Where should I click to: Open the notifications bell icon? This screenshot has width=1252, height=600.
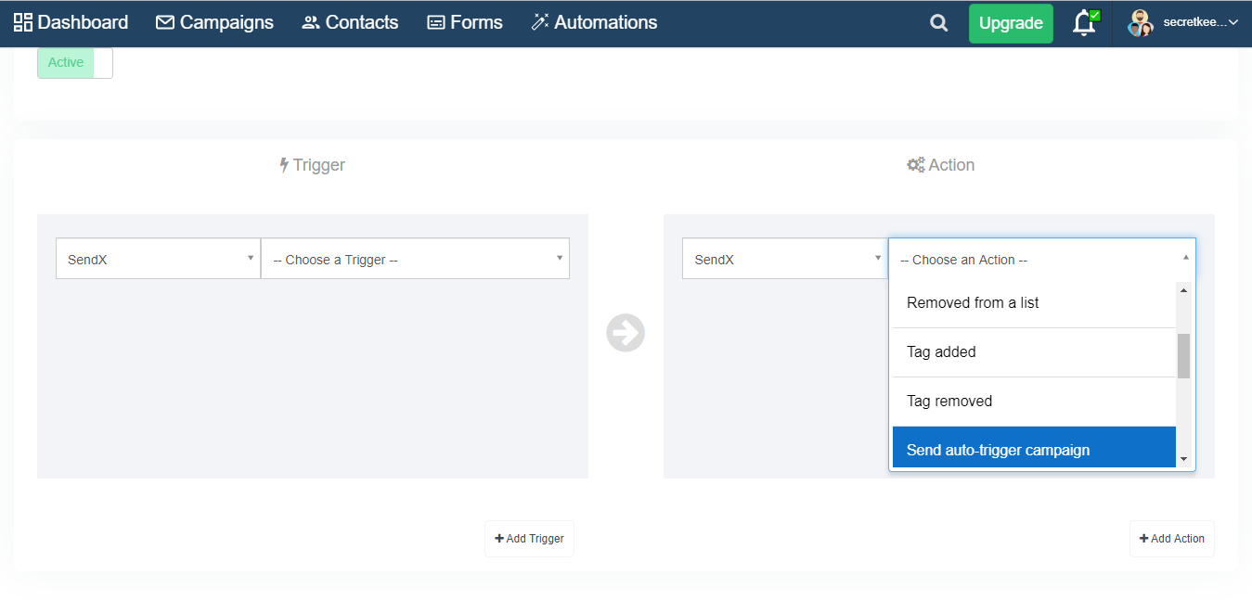[1084, 23]
